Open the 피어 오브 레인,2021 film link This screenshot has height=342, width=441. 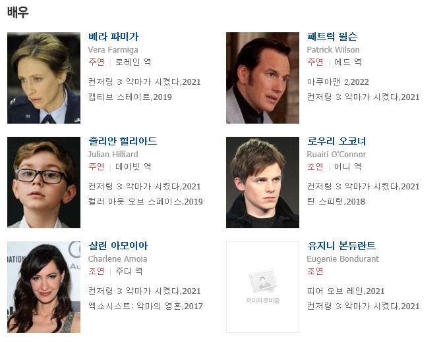click(345, 291)
